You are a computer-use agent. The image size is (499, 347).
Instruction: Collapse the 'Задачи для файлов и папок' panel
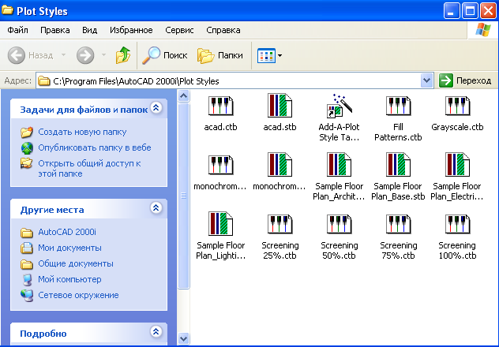156,108
